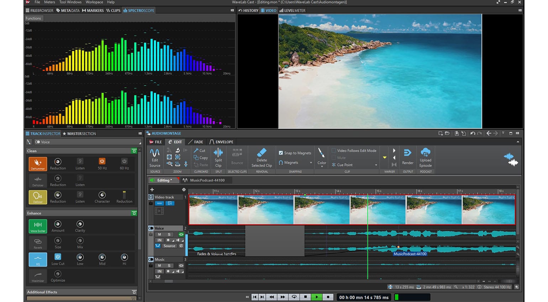
Task: Click the Functions button in Spectroscope
Action: (x=33, y=18)
